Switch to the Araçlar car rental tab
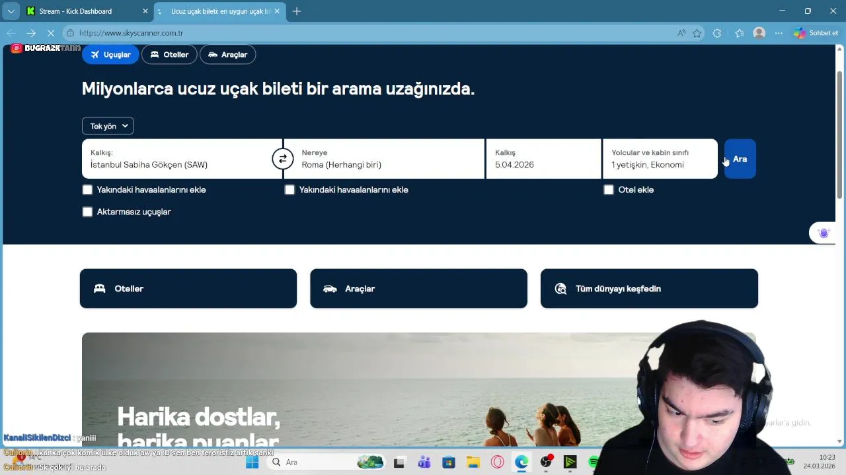The image size is (846, 475). pos(227,55)
